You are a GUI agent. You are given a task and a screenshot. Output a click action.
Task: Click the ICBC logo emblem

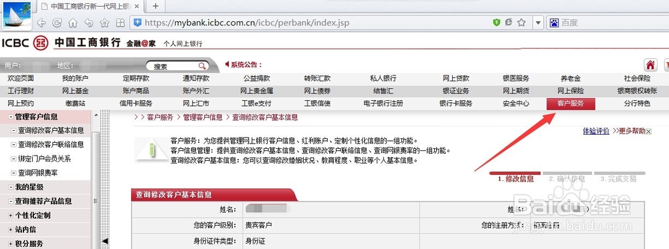click(41, 43)
